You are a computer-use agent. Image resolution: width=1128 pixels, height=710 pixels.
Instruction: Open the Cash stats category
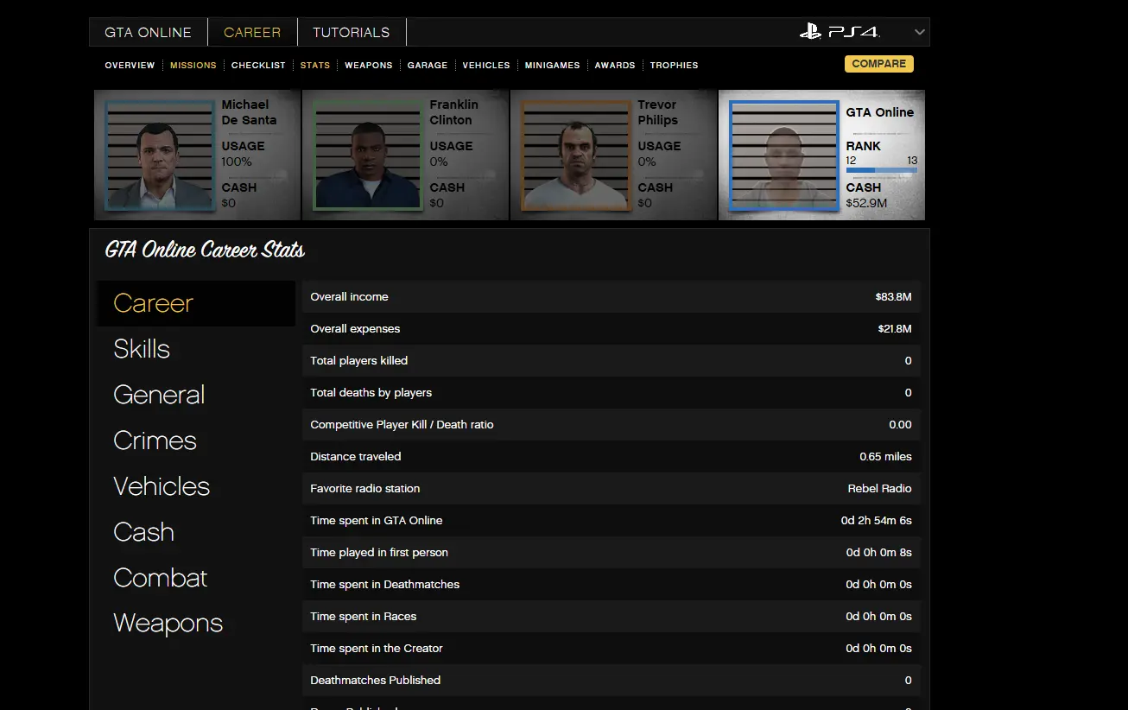pos(144,532)
